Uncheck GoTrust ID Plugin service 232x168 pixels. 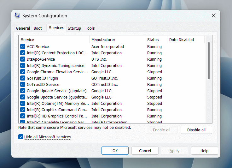click(23, 78)
